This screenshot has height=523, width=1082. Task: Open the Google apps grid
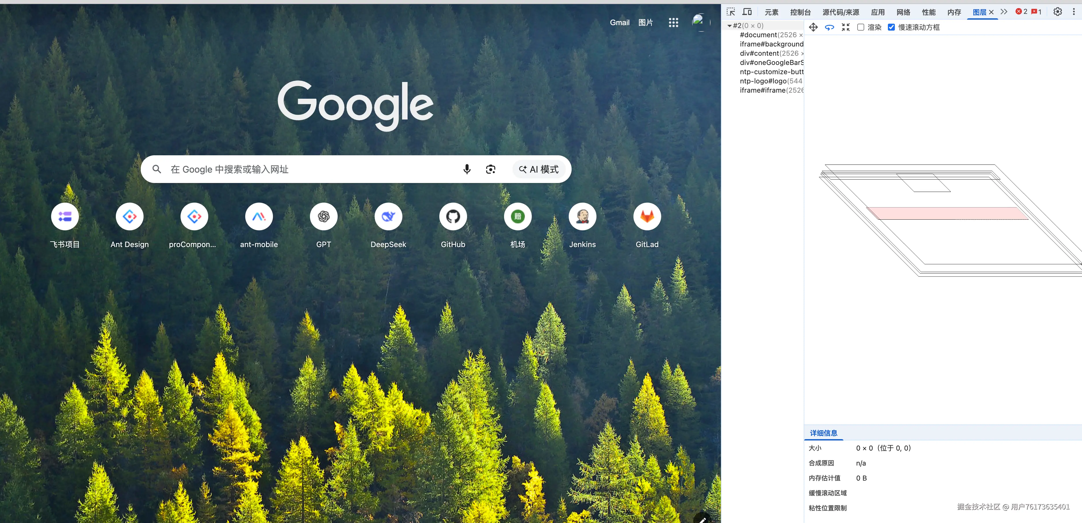point(673,23)
